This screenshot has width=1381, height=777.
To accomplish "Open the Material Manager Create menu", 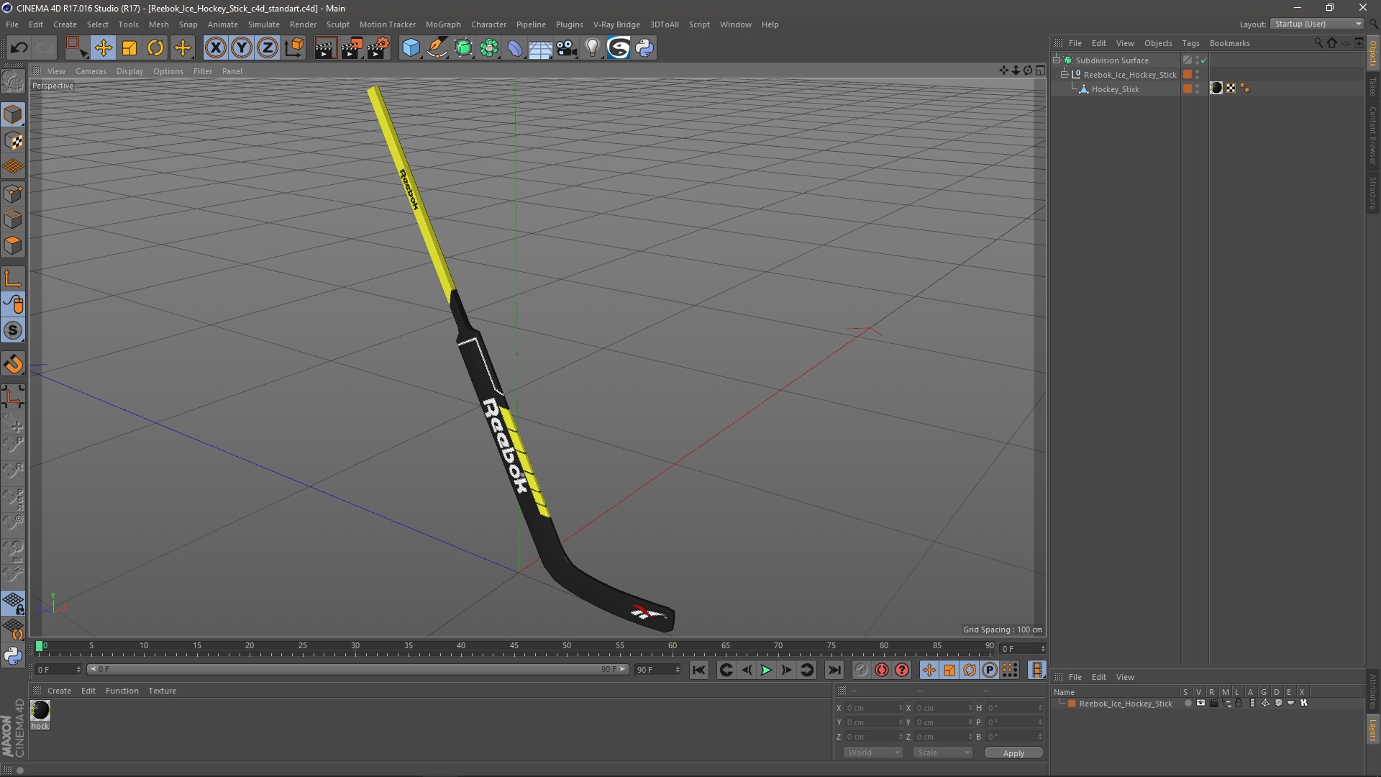I will (59, 691).
